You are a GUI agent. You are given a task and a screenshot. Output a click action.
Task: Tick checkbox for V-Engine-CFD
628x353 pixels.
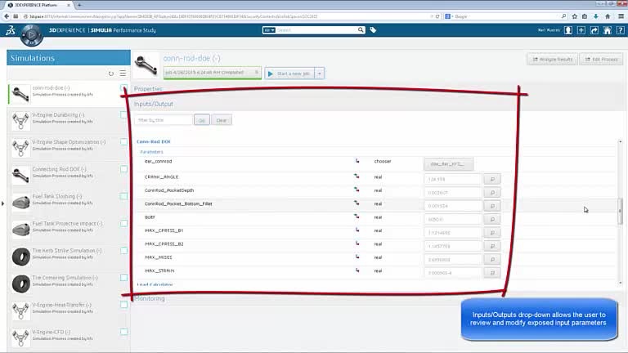tap(123, 332)
